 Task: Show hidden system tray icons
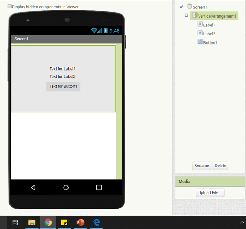pyautogui.click(x=242, y=222)
